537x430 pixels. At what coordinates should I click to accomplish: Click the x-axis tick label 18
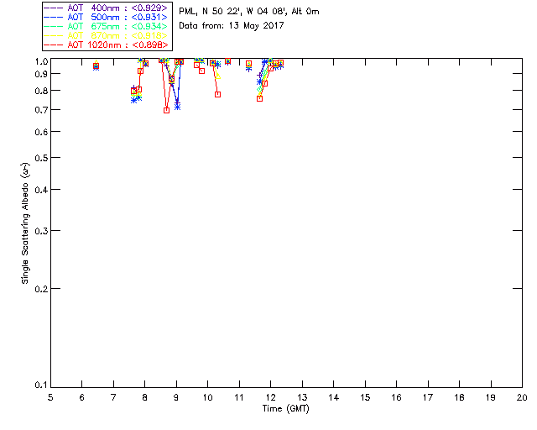point(459,397)
